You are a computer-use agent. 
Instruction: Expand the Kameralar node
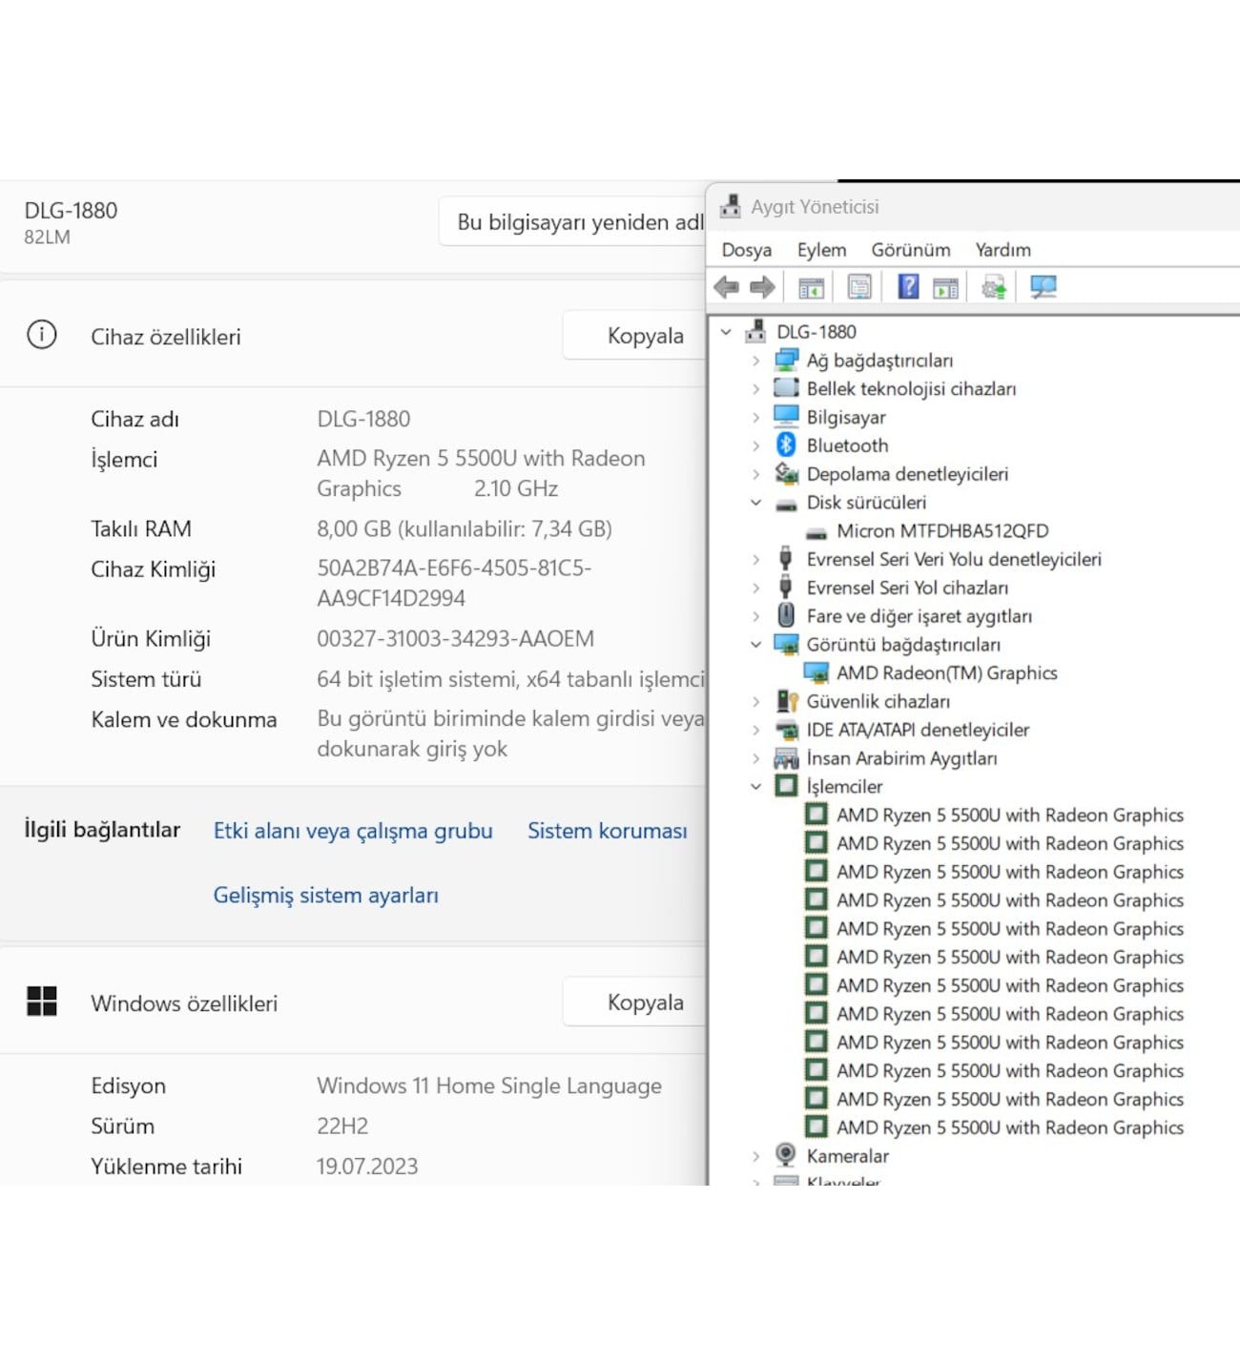(x=755, y=1156)
